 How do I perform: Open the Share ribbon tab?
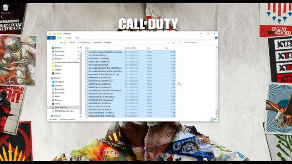(x=69, y=38)
